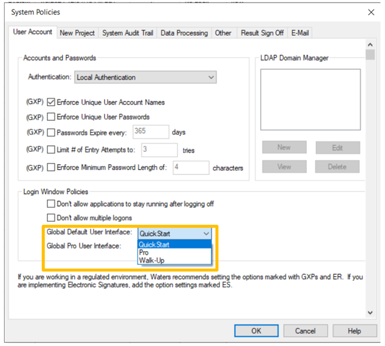Open the System Audit Trail tab
This screenshot has width=385, height=346.
(x=128, y=33)
